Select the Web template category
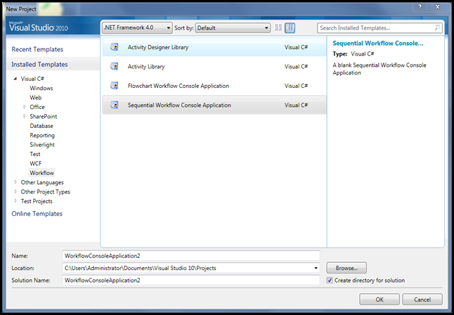 [x=36, y=98]
